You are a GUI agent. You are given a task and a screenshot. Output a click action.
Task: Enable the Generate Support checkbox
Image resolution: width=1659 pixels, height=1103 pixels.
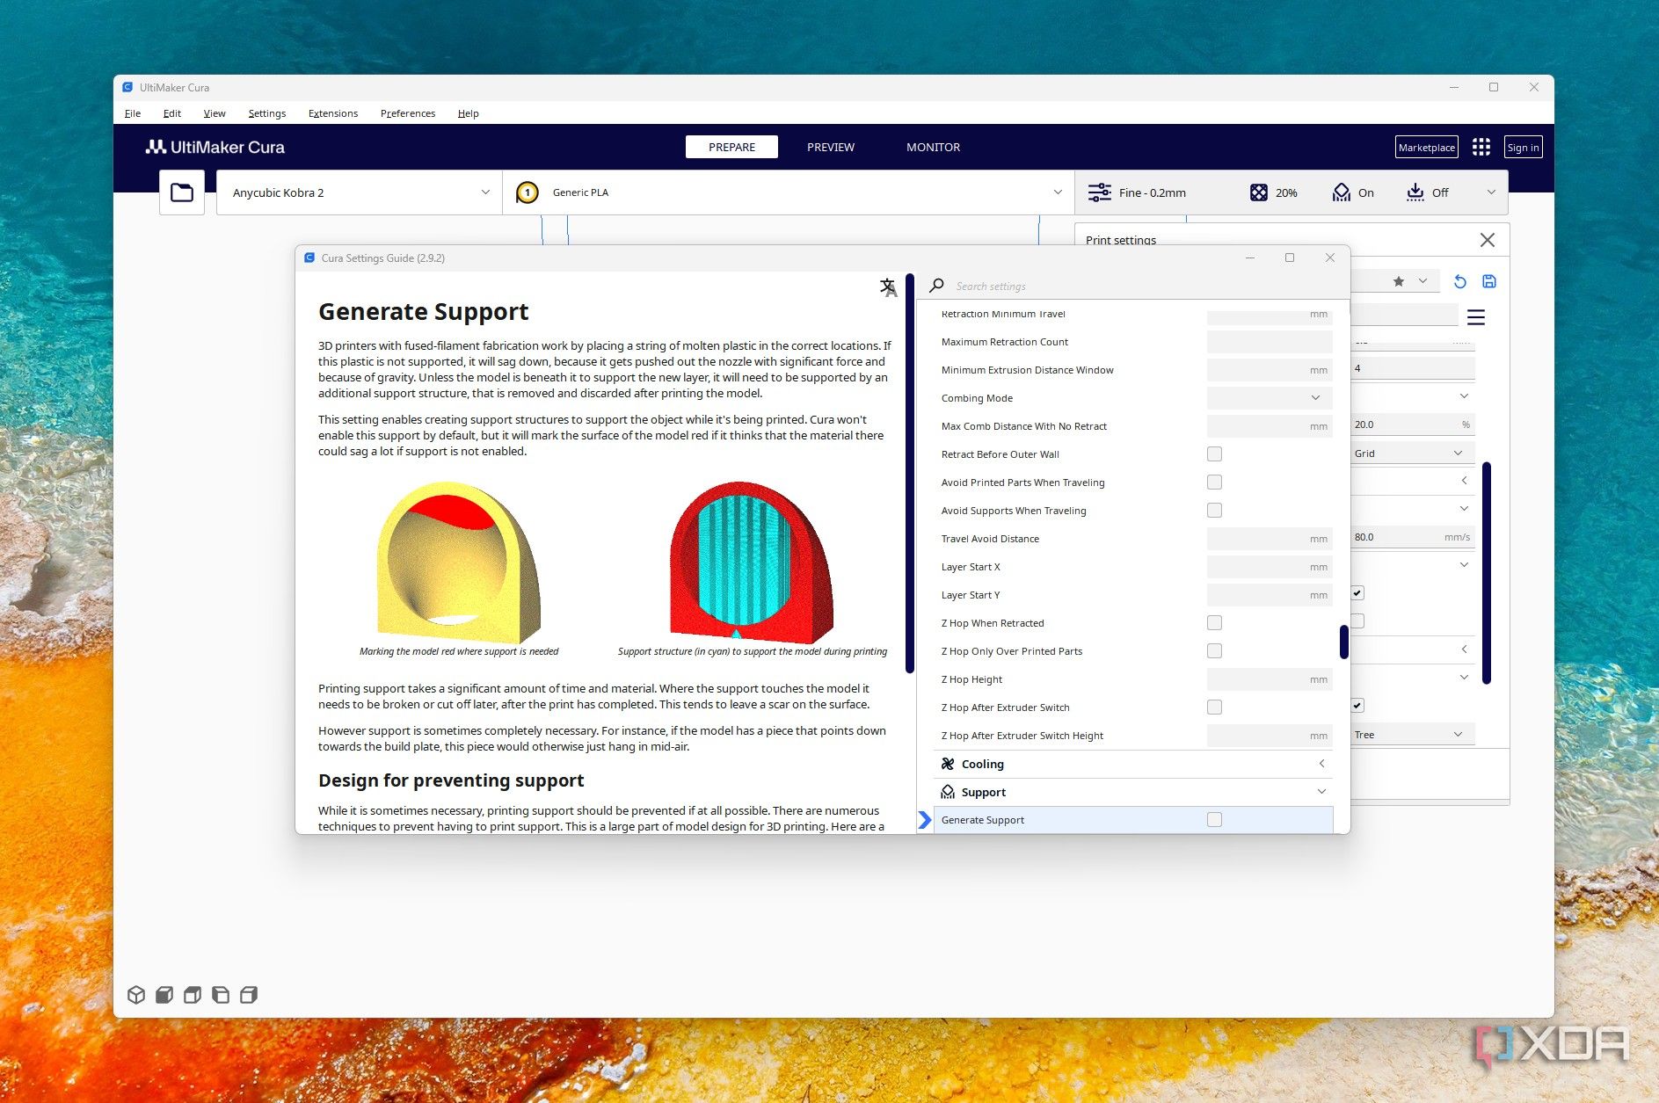(x=1214, y=820)
